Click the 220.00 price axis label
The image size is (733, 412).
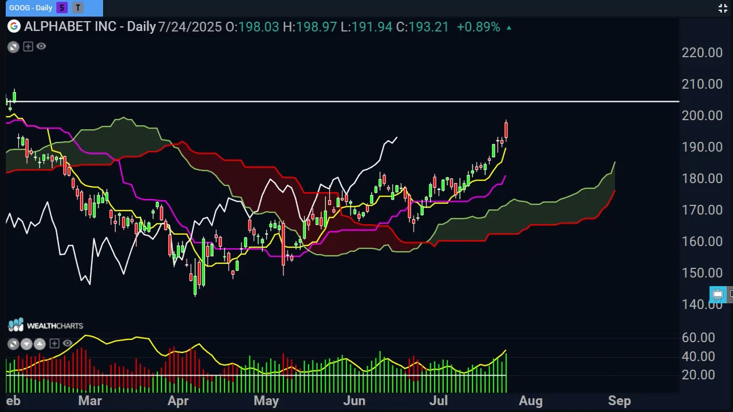point(702,53)
